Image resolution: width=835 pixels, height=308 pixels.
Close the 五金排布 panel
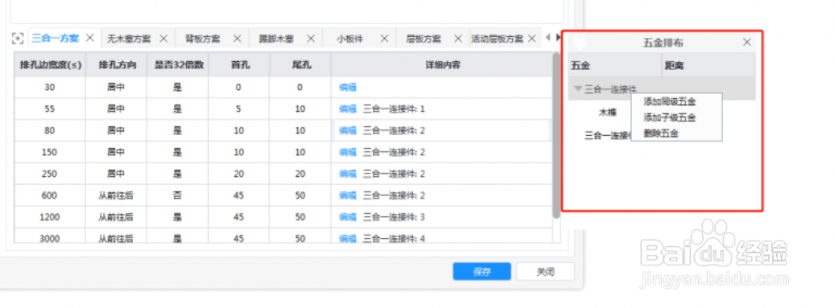tap(747, 42)
